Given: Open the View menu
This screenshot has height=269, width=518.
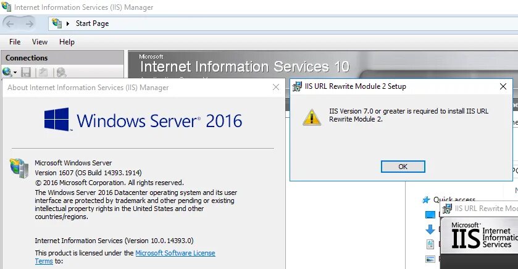Looking at the screenshot, I should tap(40, 42).
